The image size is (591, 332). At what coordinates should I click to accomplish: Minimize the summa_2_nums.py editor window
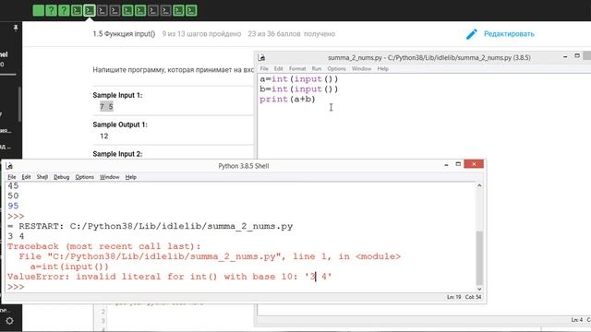coord(565,56)
